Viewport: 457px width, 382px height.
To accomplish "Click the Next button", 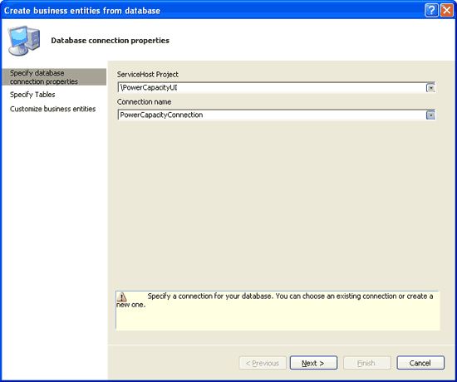I will [x=313, y=363].
